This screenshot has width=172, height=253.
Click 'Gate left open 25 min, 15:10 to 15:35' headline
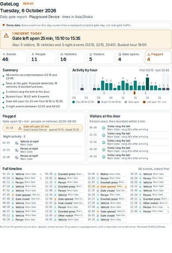[x=46, y=38]
